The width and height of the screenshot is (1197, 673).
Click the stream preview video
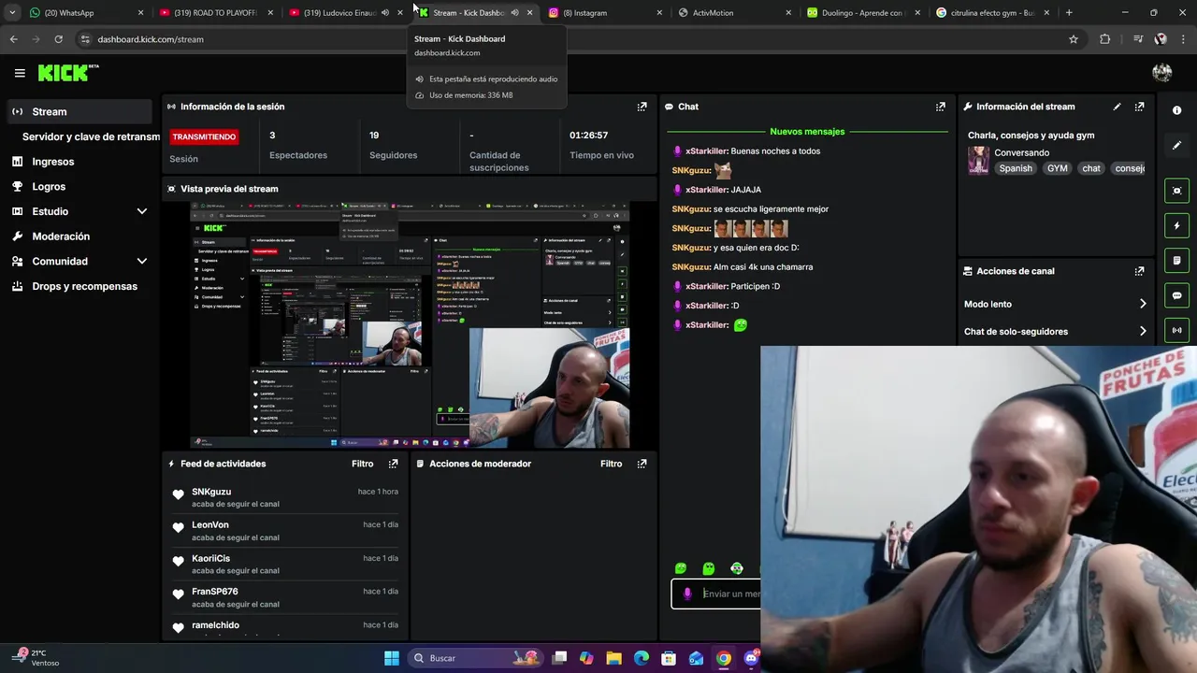[410, 324]
